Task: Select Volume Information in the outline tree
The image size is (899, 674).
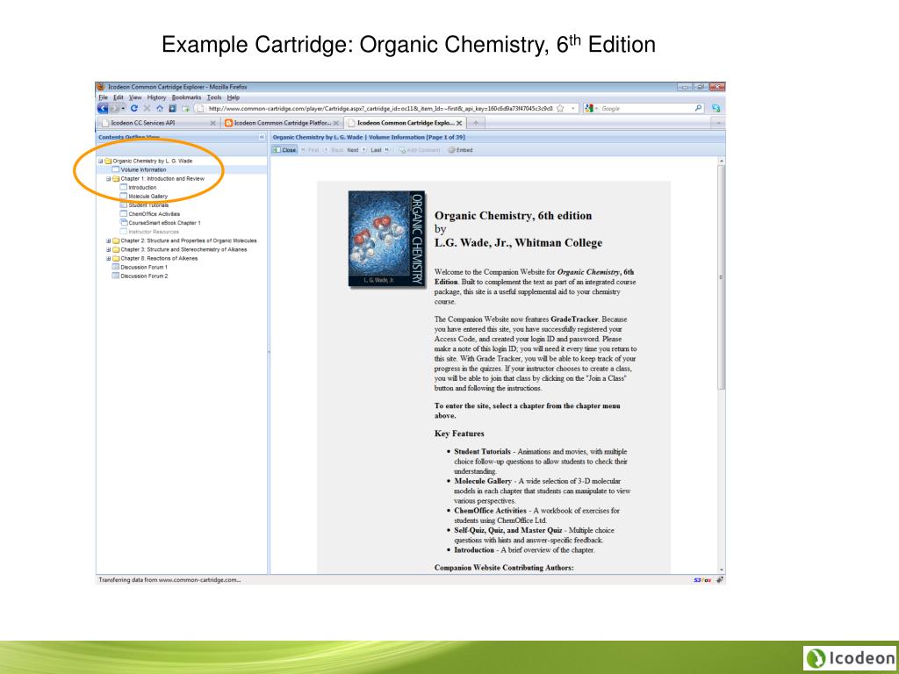Action: tap(143, 169)
